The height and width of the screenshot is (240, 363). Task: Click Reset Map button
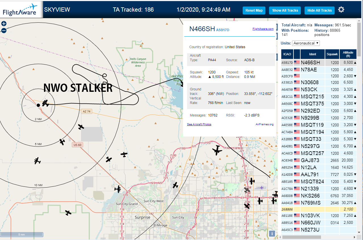click(254, 10)
